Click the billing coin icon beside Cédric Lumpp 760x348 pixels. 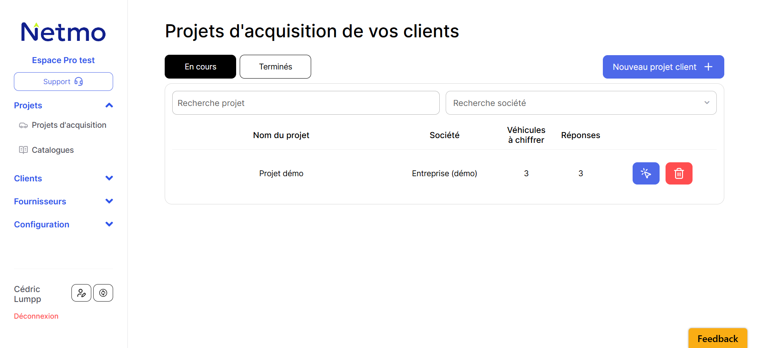pyautogui.click(x=103, y=293)
